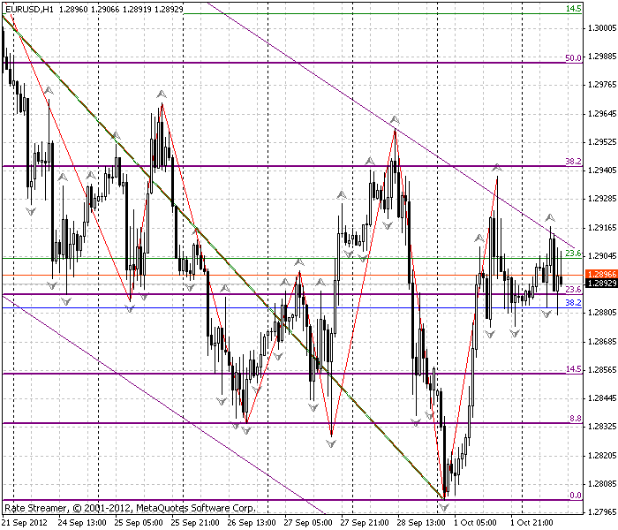618x530 pixels.
Task: Click the 27 Sep 05:00 time label
Action: [308, 523]
